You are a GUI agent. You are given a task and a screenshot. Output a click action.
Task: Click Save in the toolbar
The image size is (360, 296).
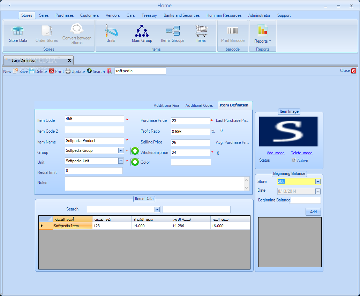27,71
